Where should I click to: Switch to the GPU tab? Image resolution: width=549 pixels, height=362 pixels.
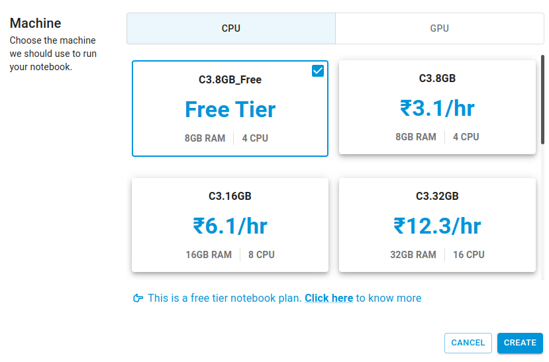point(440,28)
